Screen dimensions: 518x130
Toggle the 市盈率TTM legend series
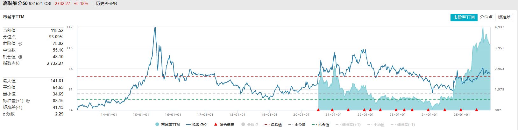tap(168, 125)
